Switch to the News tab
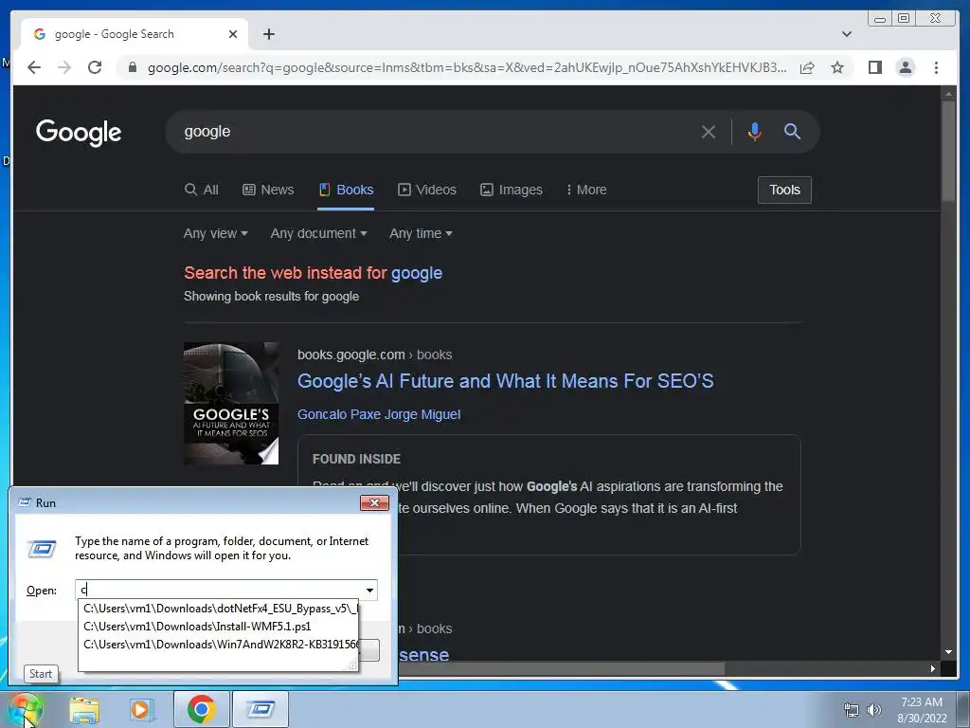 point(268,190)
